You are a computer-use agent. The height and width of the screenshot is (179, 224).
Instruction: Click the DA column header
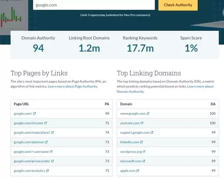coord(213,104)
